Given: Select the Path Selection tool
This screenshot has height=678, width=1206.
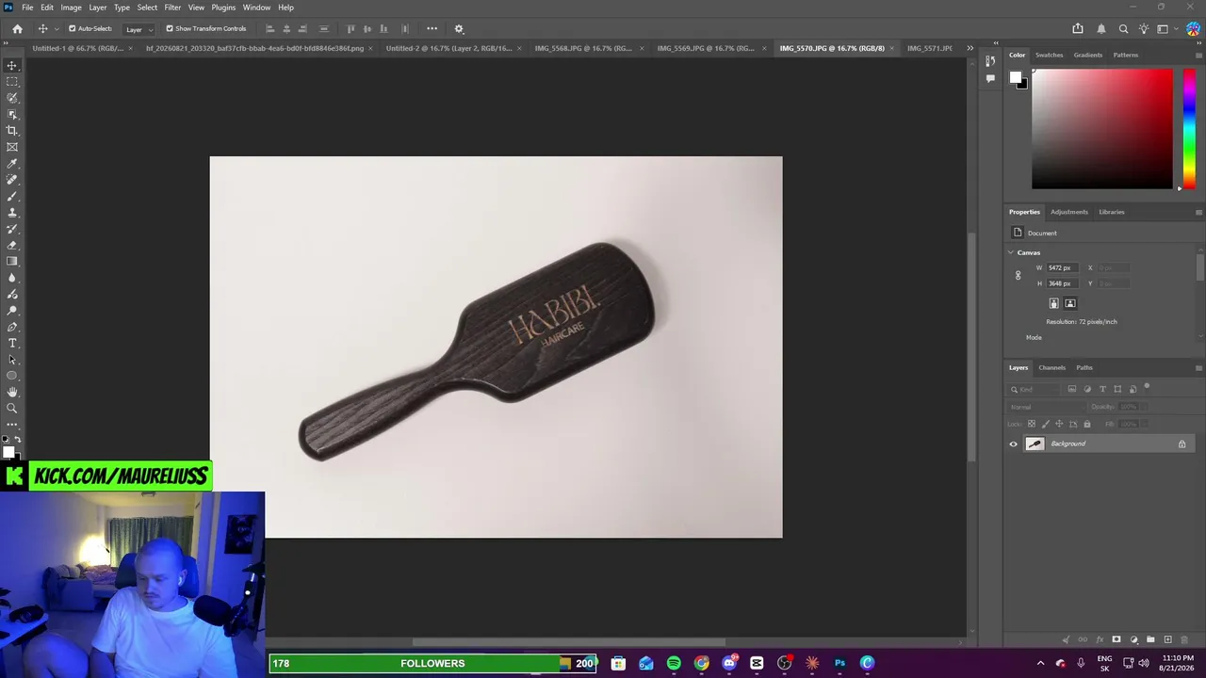Looking at the screenshot, I should click(12, 360).
